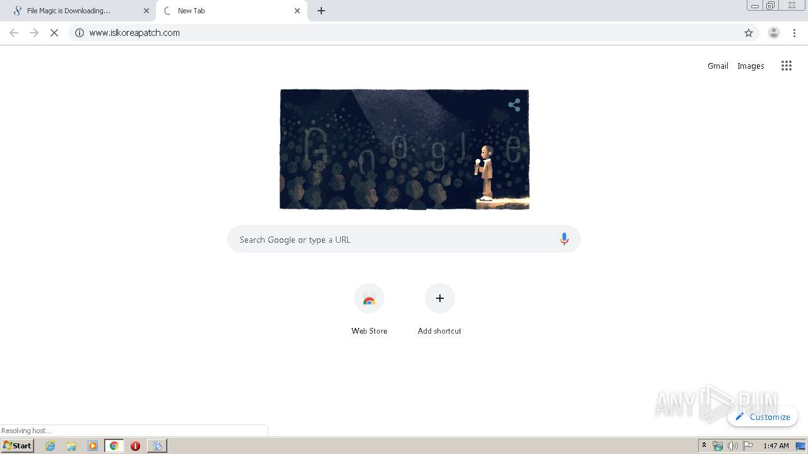This screenshot has height=454, width=808.
Task: Stop loading the page
Action: coord(54,33)
